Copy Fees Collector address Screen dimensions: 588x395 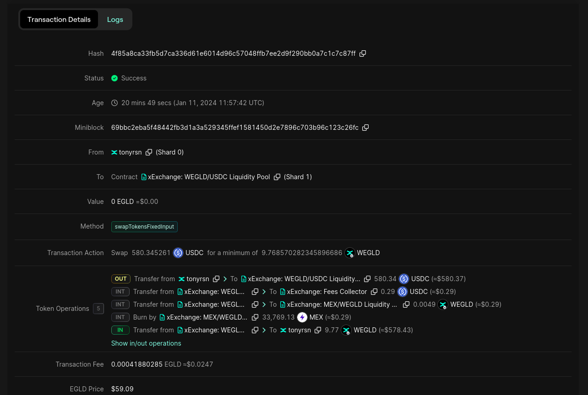coord(374,292)
